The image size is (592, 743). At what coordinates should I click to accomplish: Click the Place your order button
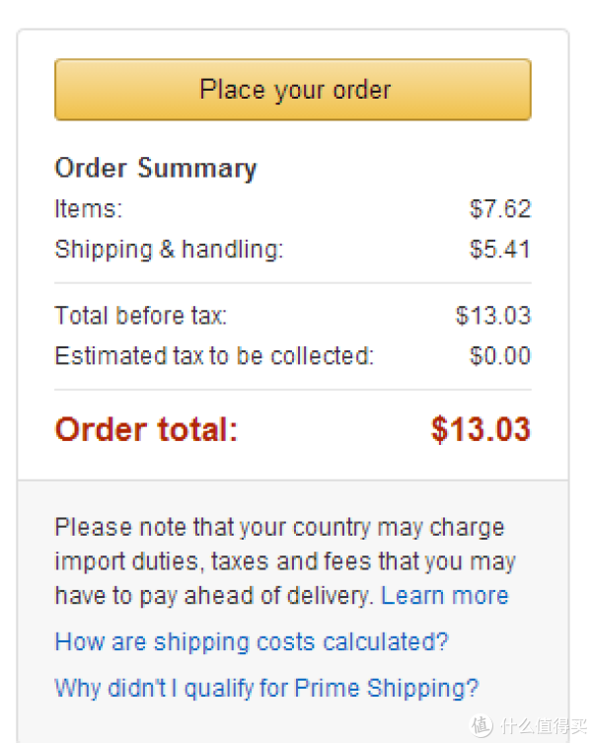pos(293,90)
